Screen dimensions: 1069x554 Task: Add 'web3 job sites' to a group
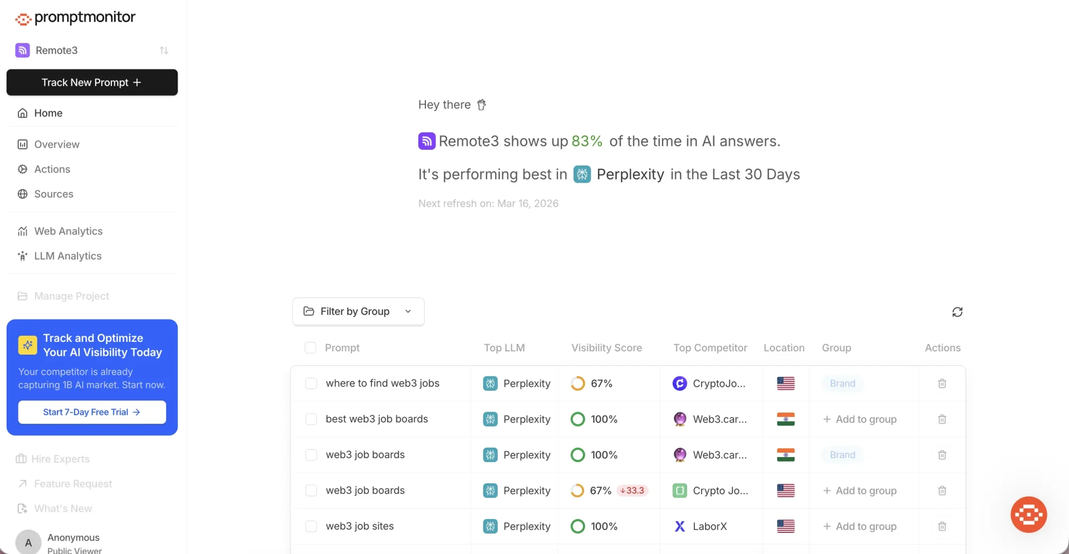[860, 526]
